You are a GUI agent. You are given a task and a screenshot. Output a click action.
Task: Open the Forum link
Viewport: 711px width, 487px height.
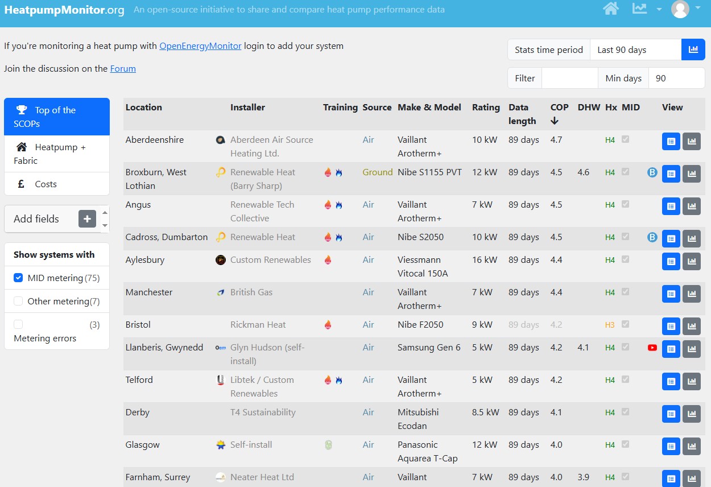pyautogui.click(x=123, y=68)
